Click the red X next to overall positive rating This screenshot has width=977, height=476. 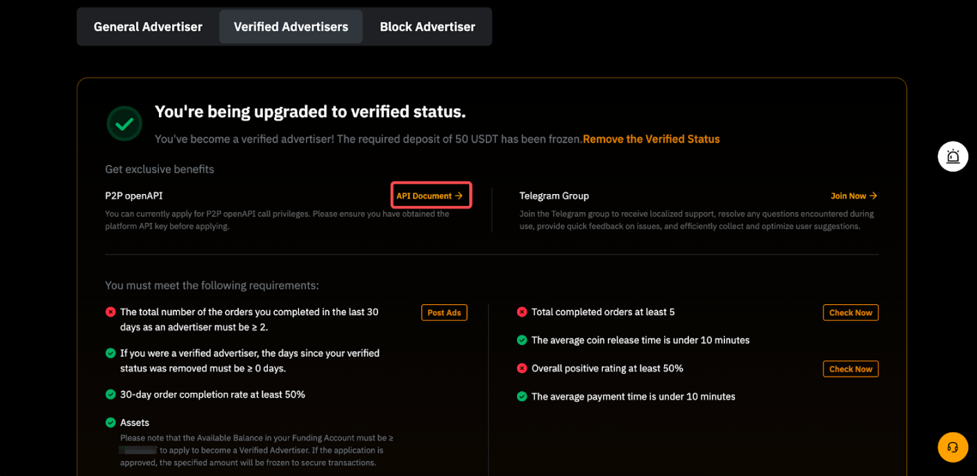point(522,369)
